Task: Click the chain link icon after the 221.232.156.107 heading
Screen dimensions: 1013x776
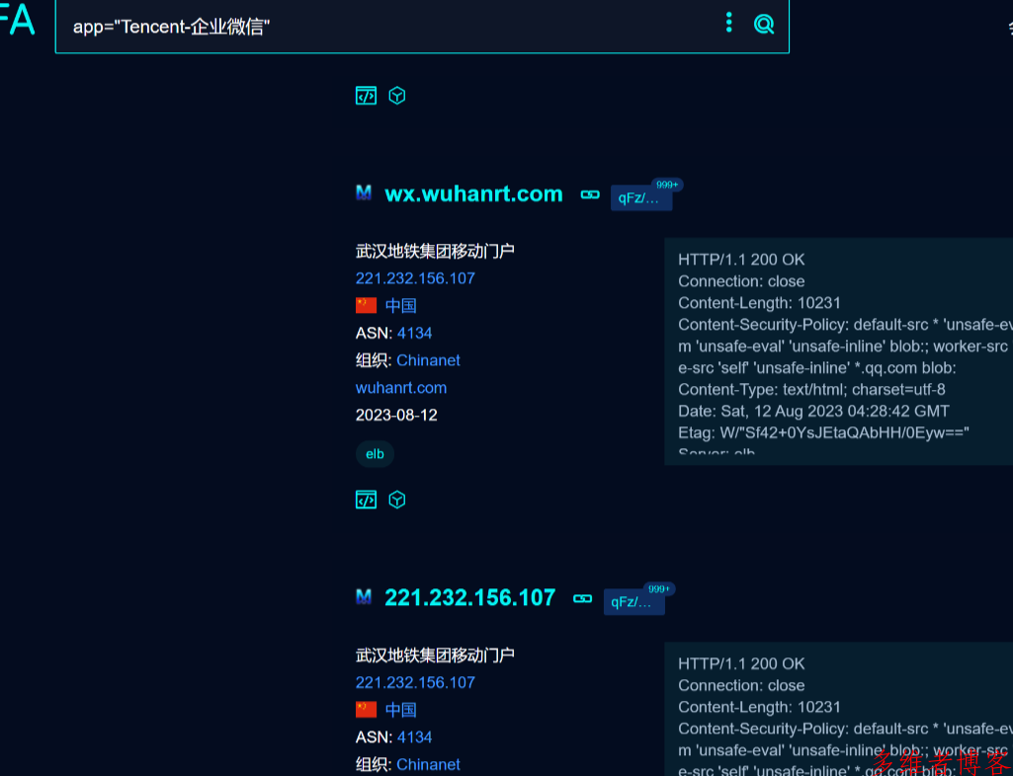Action: [x=583, y=599]
